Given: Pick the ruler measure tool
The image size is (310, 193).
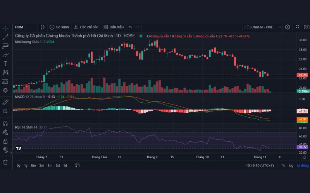Looking at the screenshot, I should click(x=5, y=102).
